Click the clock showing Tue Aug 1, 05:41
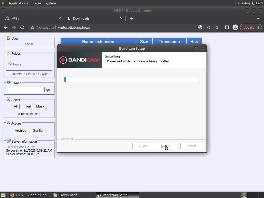264x198 pixels. [250, 3]
